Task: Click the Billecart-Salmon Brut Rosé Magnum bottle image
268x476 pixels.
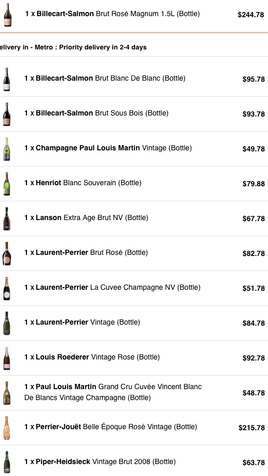Action: click(x=8, y=15)
